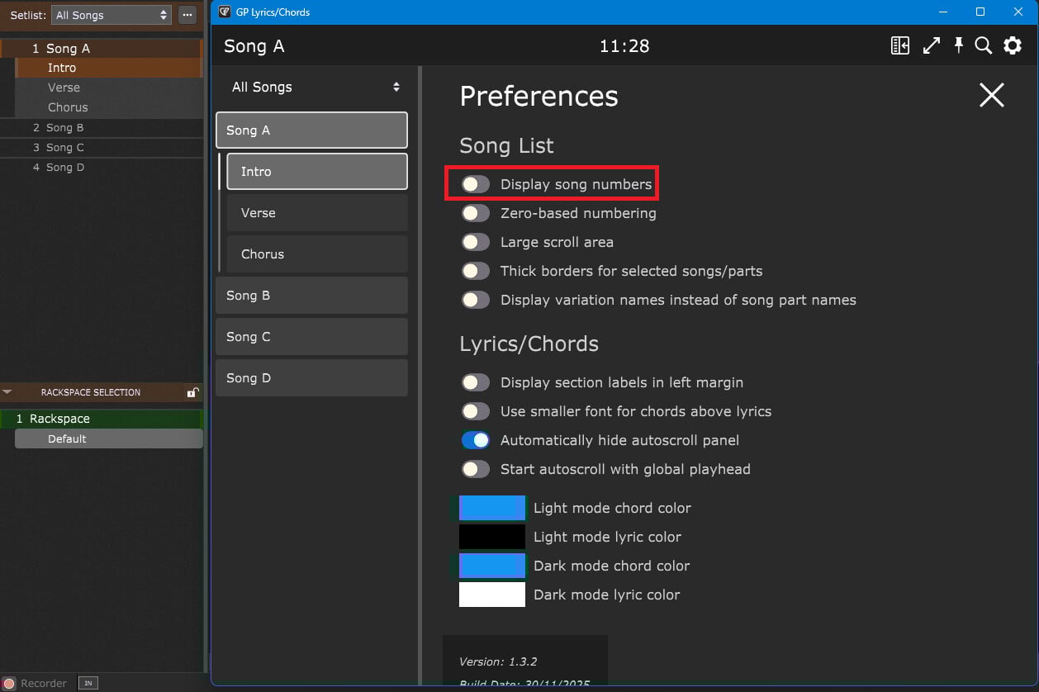Close the Preferences panel with the X

coord(991,95)
